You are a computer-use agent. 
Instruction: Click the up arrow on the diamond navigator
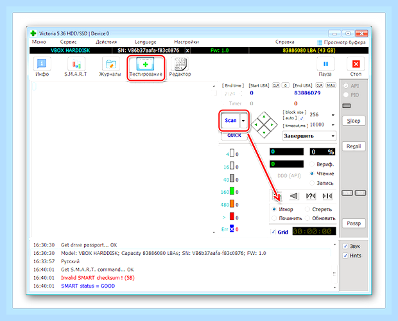pos(264,116)
